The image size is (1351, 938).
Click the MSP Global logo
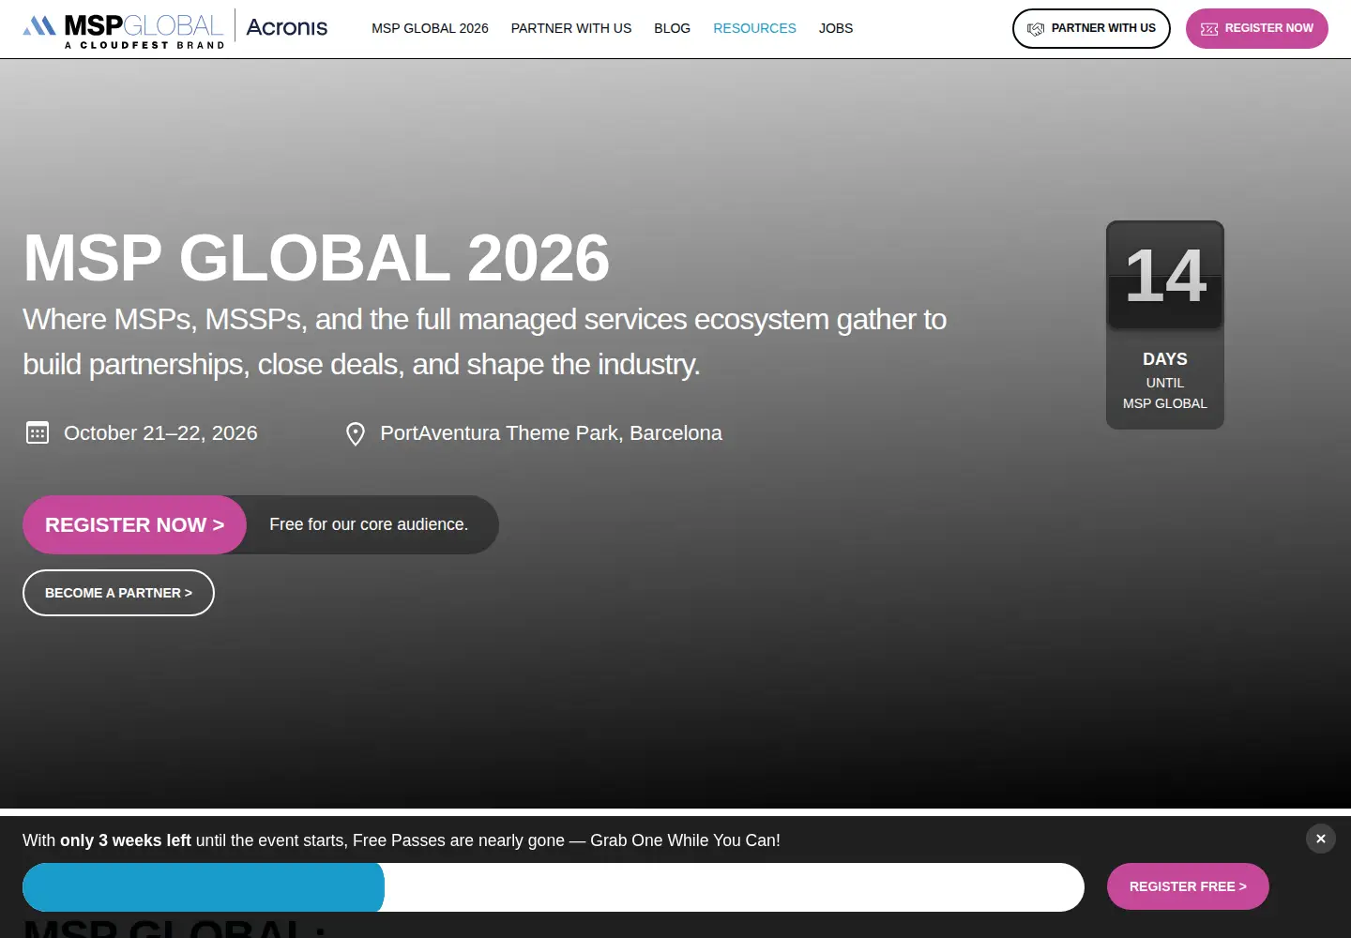(x=124, y=31)
